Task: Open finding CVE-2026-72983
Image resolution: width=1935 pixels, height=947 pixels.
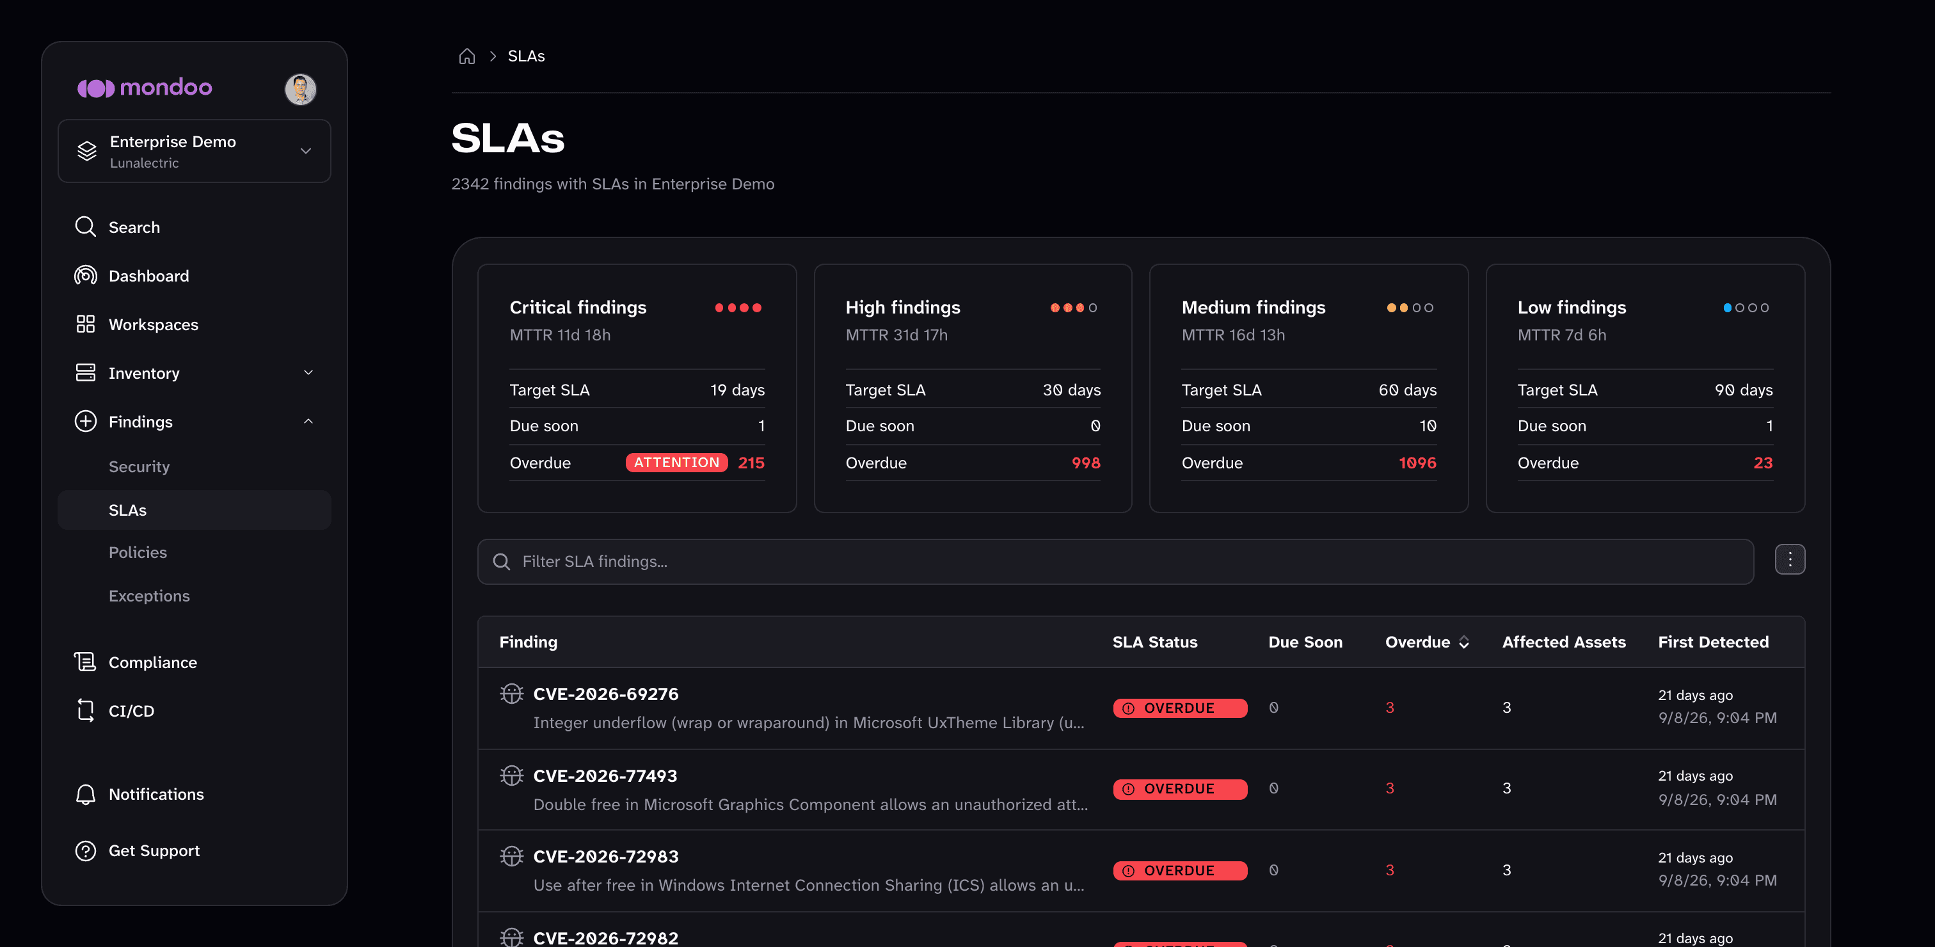Action: click(605, 856)
